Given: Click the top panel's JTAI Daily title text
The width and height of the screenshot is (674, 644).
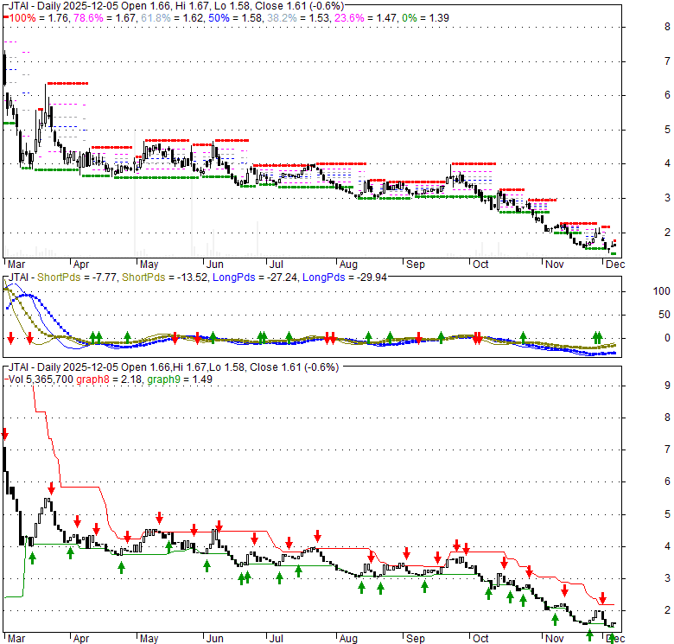Looking at the screenshot, I should pos(176,6).
